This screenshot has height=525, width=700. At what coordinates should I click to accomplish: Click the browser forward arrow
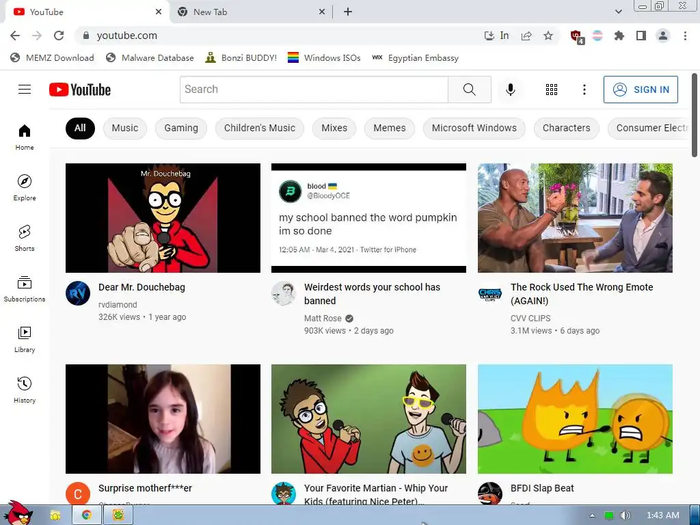click(x=37, y=36)
